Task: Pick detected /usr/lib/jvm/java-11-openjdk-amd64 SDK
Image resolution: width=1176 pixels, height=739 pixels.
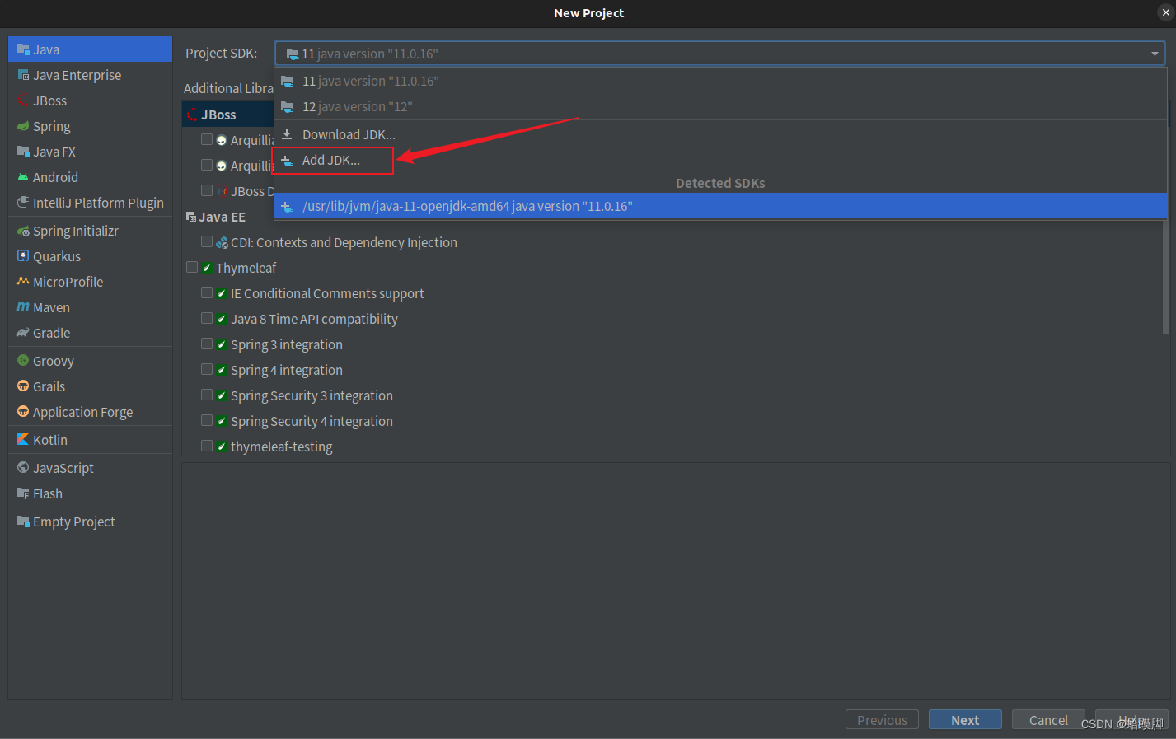Action: (x=720, y=206)
